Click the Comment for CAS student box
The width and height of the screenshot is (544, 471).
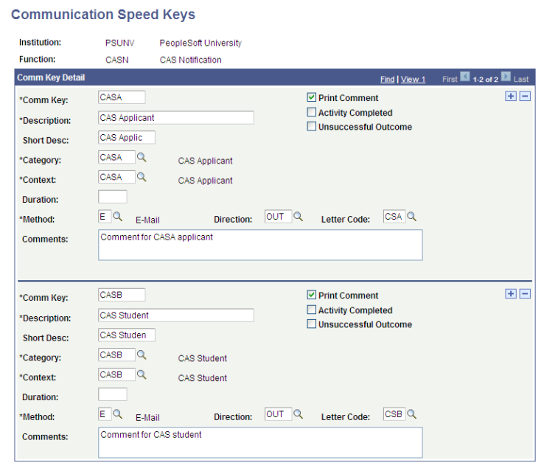[260, 442]
